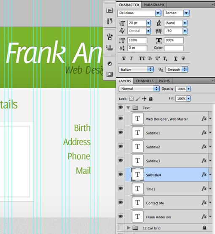Click the Faux Bold style icon
This screenshot has height=234, width=215.
tap(124, 58)
